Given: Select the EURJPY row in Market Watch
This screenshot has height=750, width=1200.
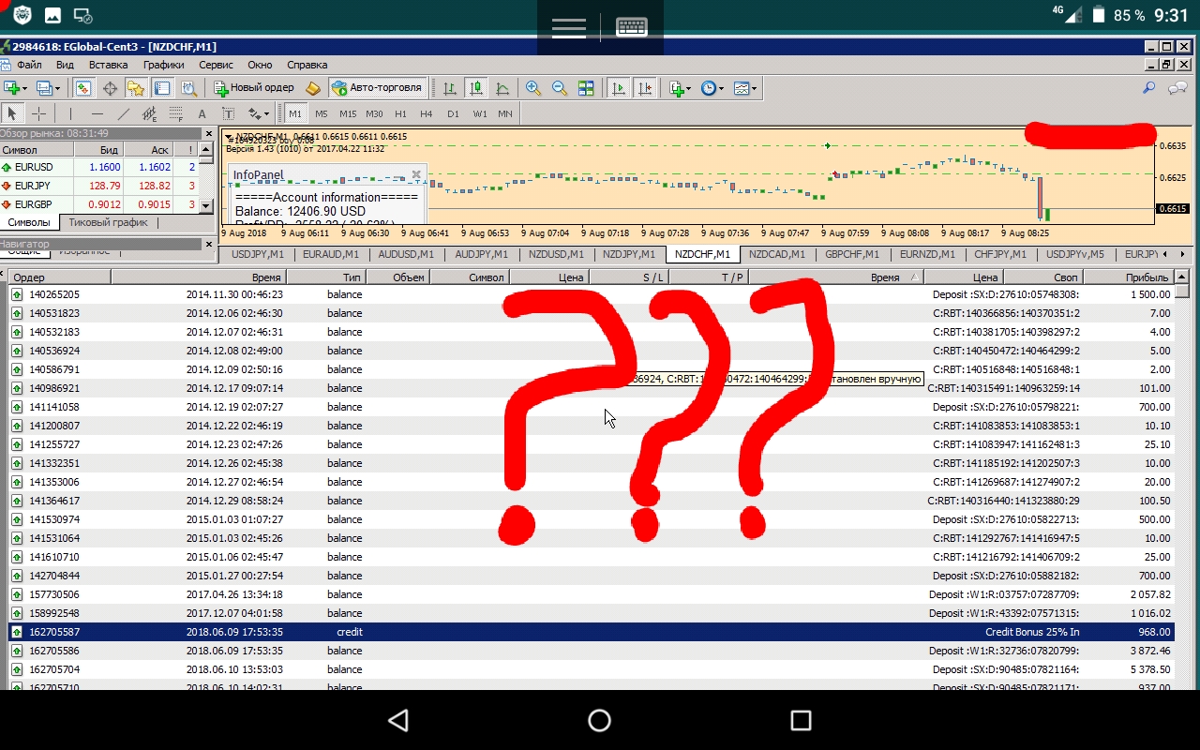Looking at the screenshot, I should [99, 186].
